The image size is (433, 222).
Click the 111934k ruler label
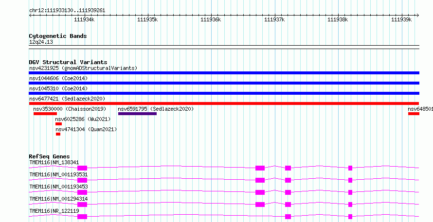tap(84, 19)
